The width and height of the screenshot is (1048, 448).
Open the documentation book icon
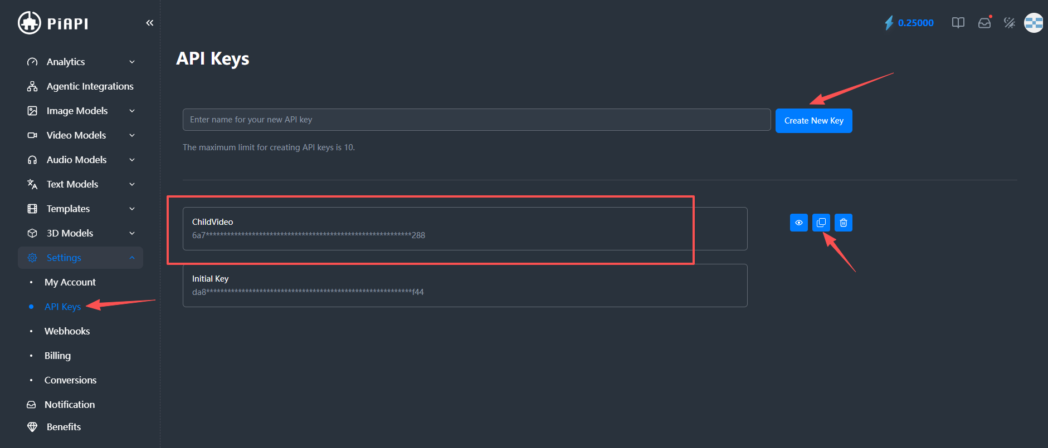[x=958, y=23]
